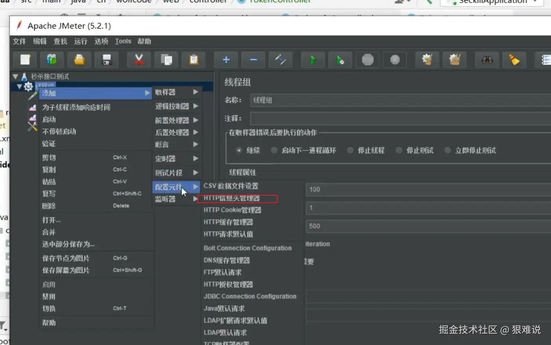Collapse the thread group tree node arrow

(19, 86)
